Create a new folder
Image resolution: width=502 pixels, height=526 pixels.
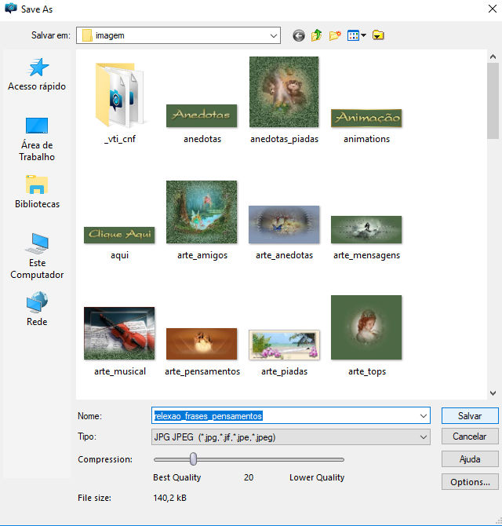[x=335, y=35]
